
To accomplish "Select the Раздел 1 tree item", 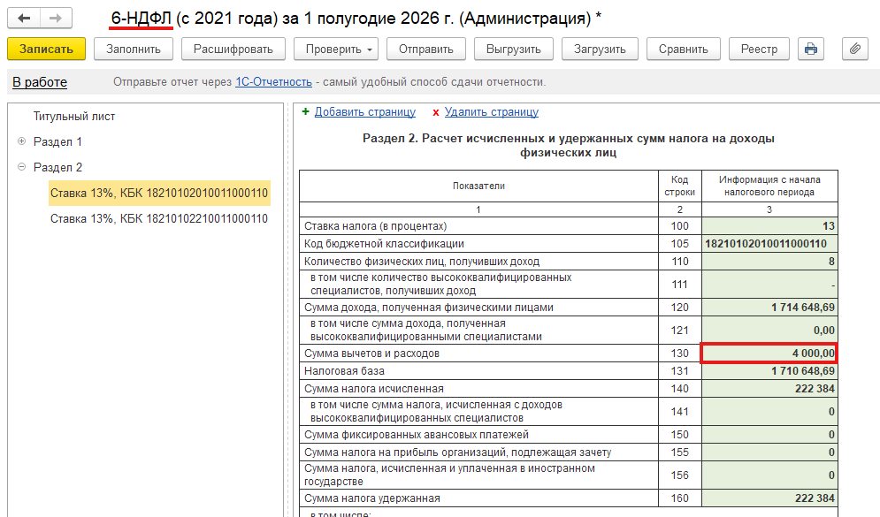I will point(57,141).
